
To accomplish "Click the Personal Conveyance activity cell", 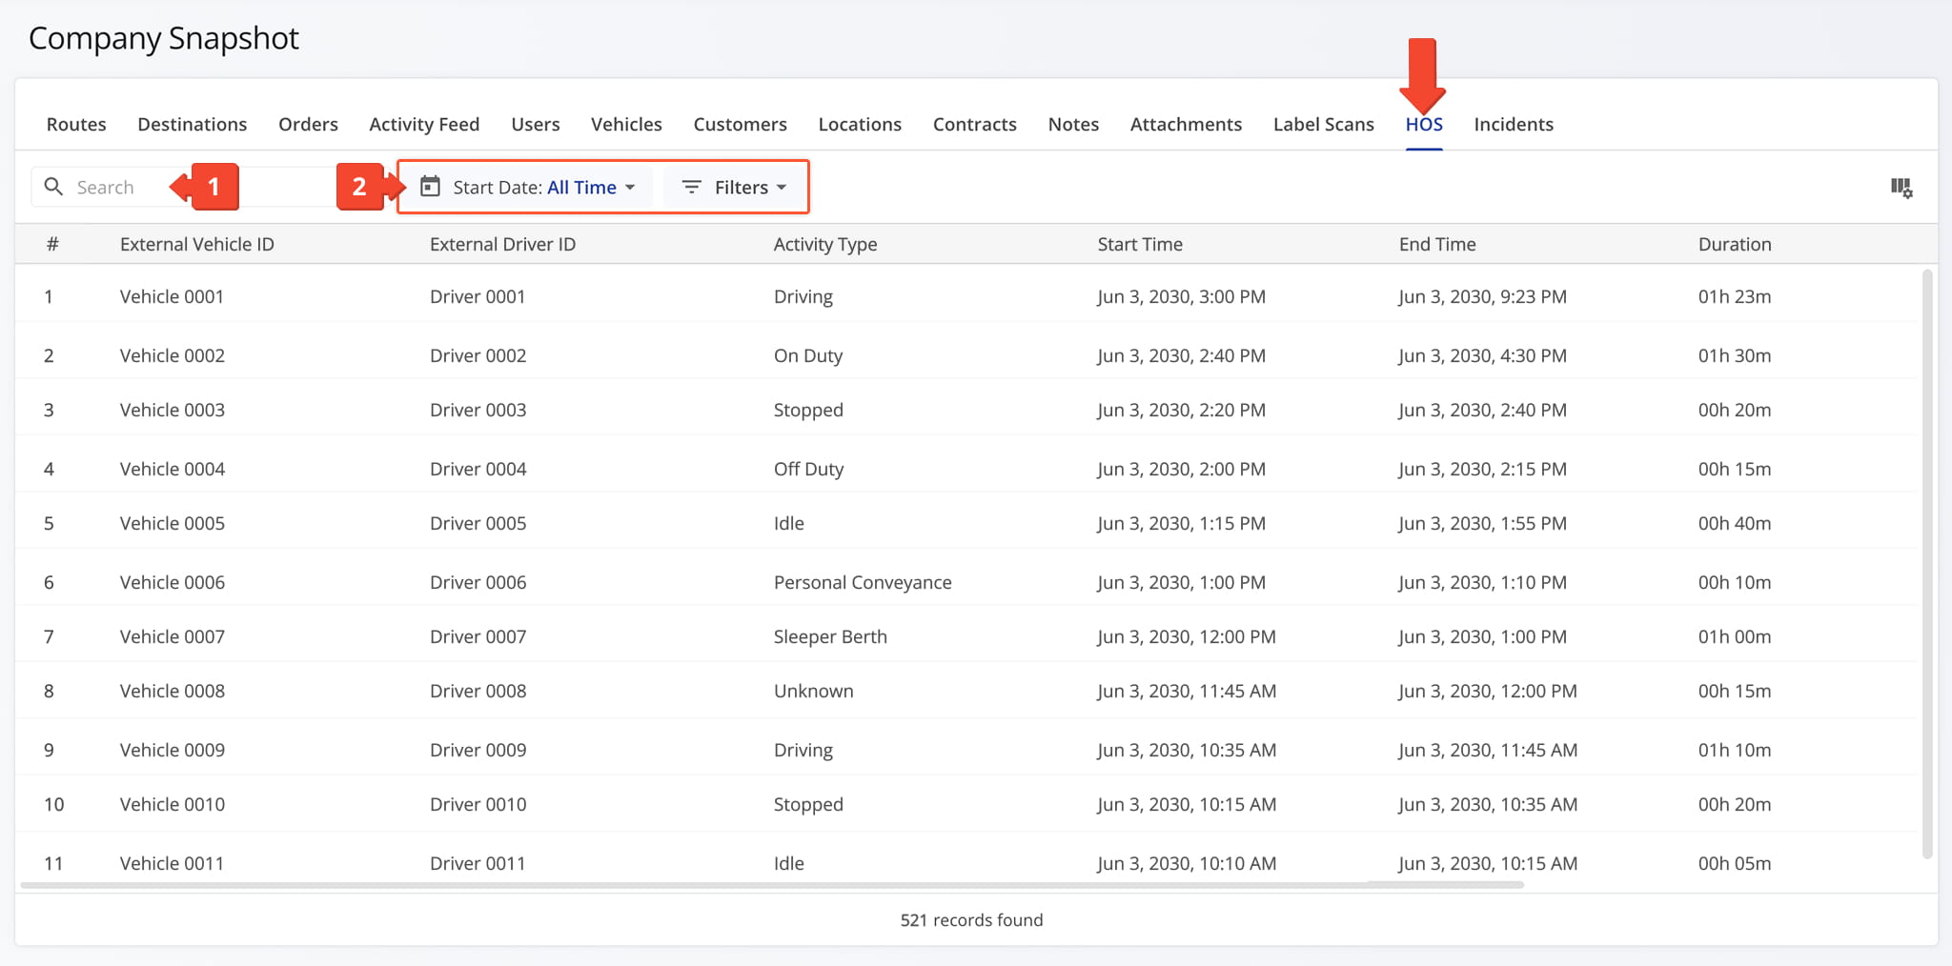I will click(x=863, y=582).
